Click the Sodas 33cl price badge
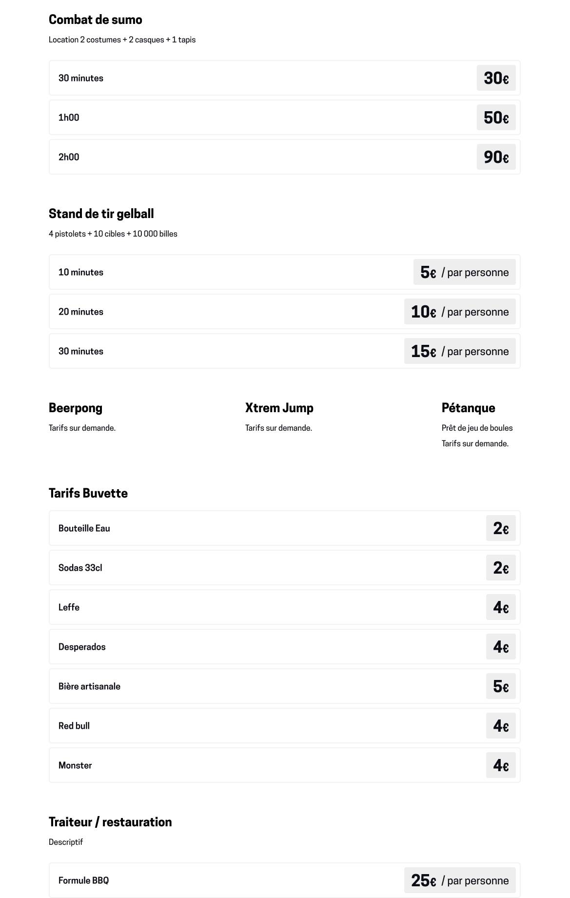The width and height of the screenshot is (570, 898). (501, 568)
